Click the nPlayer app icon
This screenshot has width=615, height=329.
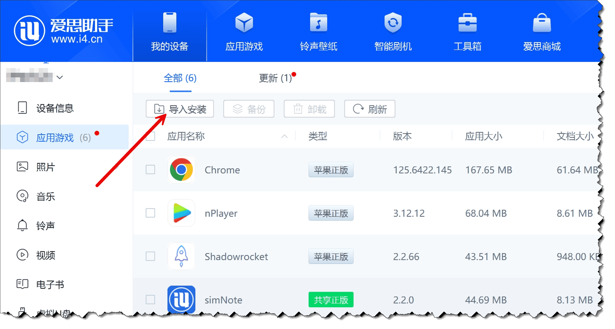(181, 213)
